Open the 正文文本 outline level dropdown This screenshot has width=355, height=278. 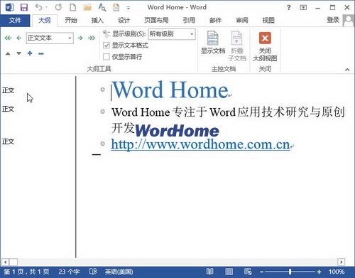70,38
